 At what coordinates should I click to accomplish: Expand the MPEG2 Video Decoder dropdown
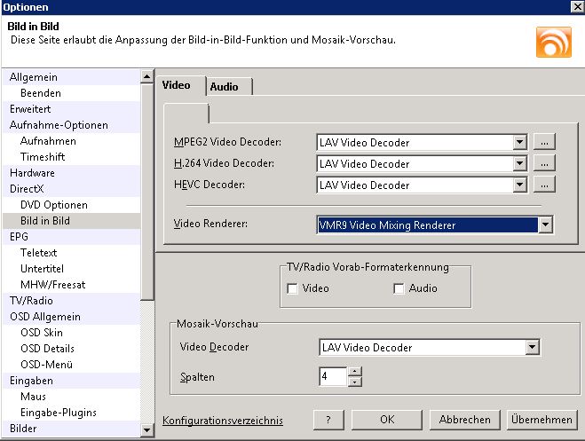[x=519, y=142]
